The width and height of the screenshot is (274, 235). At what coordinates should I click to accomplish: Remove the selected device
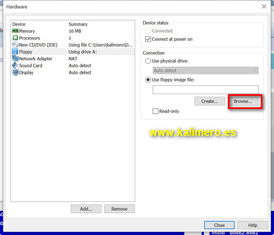click(119, 209)
